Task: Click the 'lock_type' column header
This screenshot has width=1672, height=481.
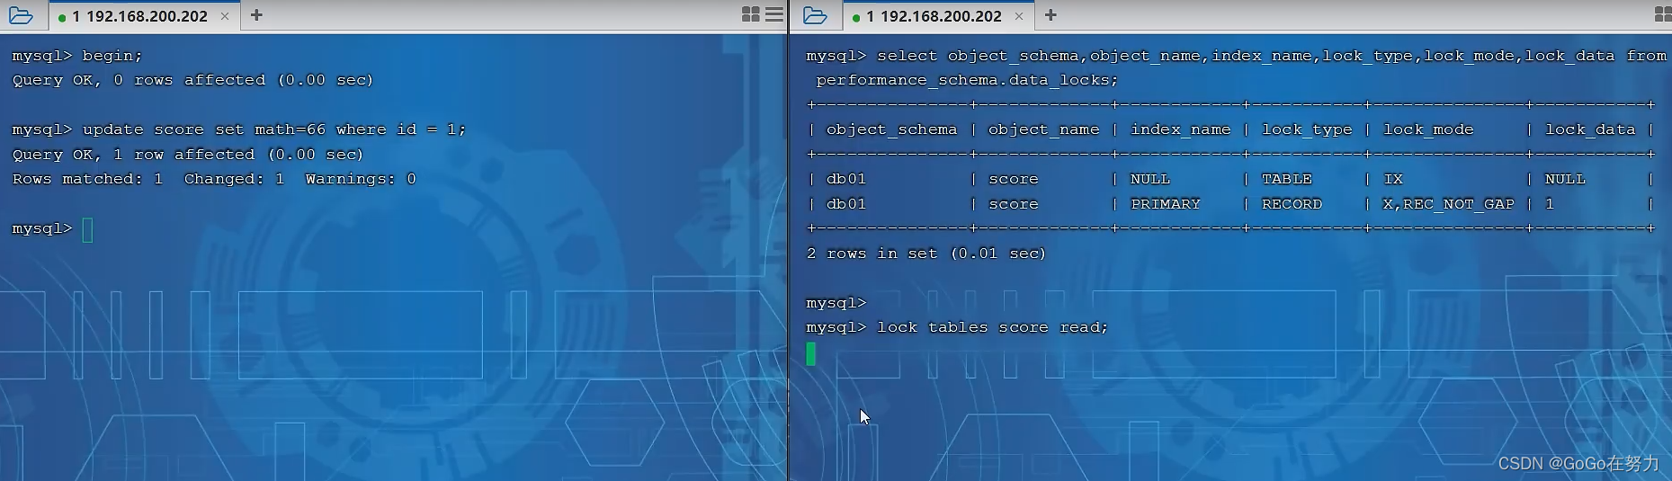Action: click(1307, 129)
